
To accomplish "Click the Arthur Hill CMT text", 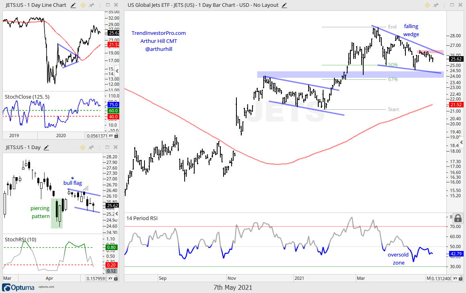I will point(159,41).
